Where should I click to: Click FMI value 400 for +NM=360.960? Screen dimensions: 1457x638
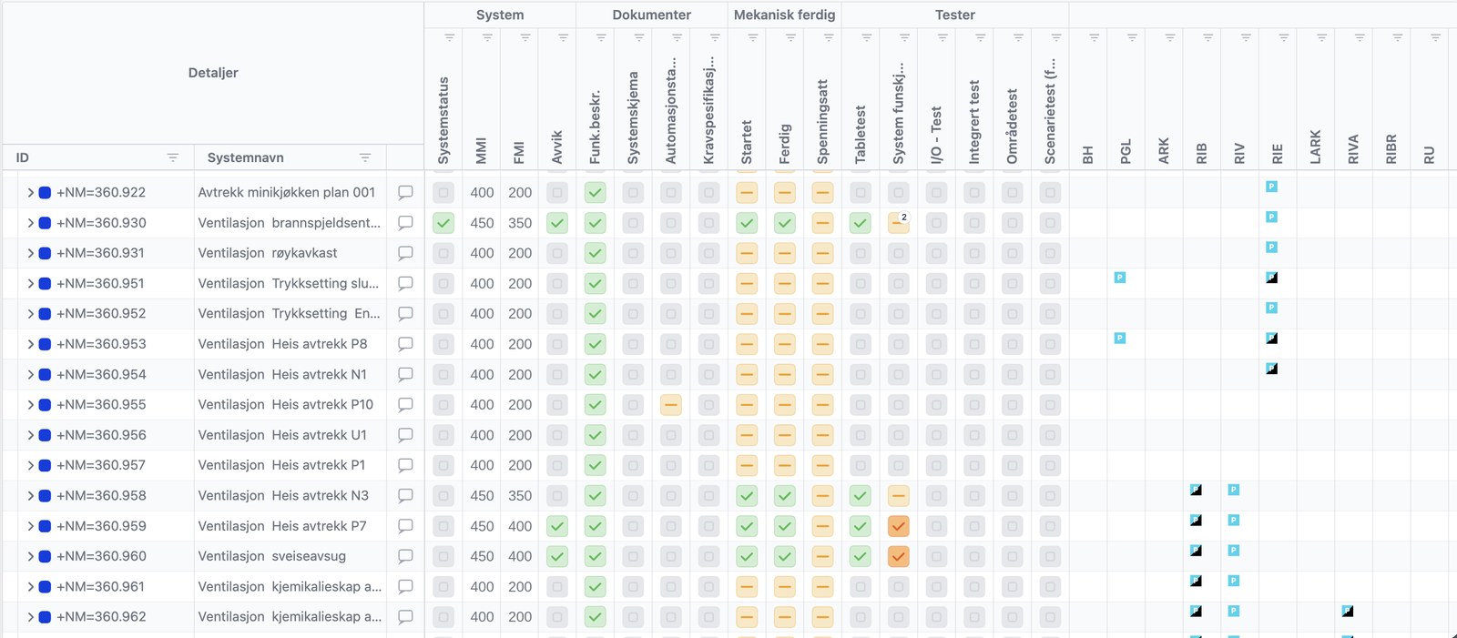click(520, 556)
